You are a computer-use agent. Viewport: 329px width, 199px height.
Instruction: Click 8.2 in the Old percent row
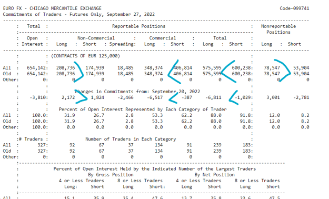(x=305, y=121)
